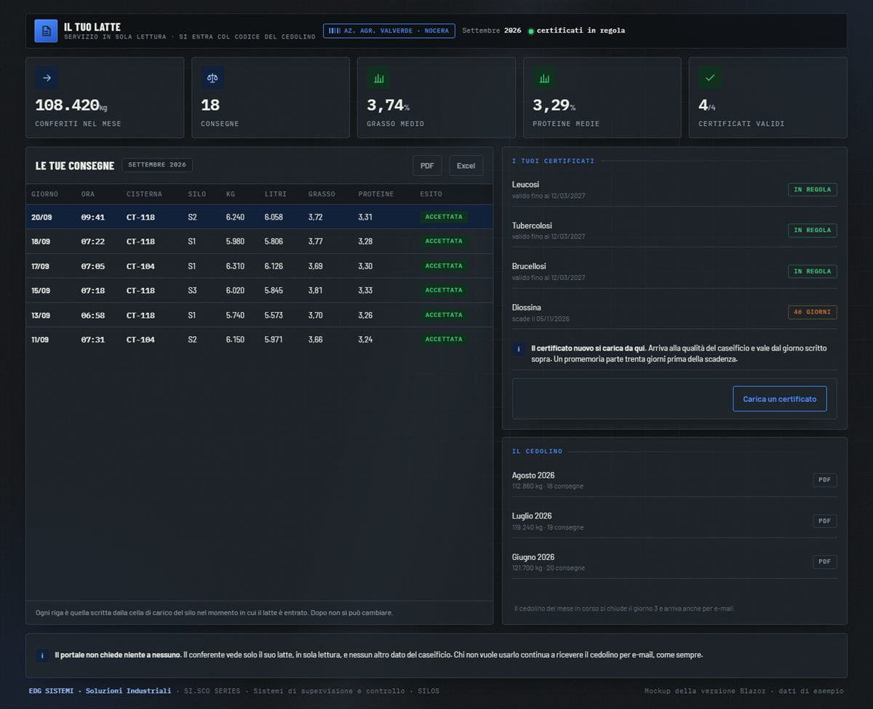Export deliveries with the PDF button
This screenshot has height=709, width=873.
(x=427, y=166)
